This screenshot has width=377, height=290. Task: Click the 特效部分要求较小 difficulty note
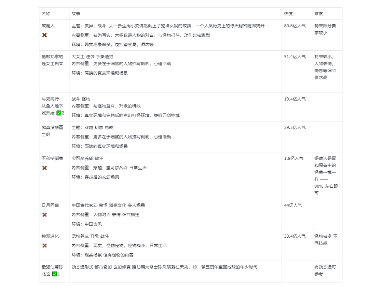pyautogui.click(x=325, y=29)
